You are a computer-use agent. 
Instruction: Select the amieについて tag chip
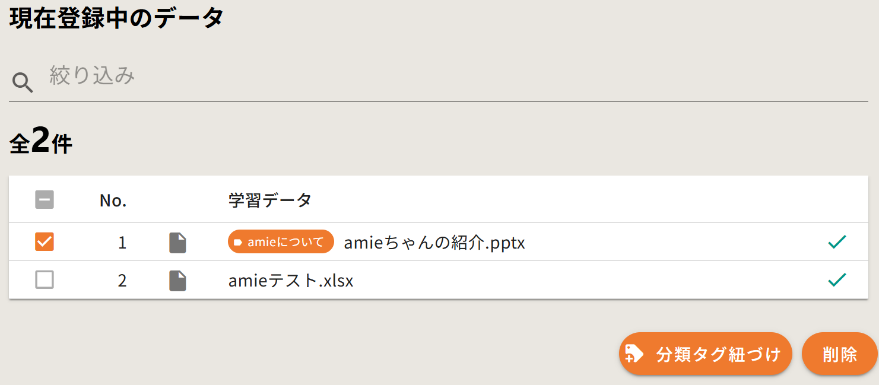[281, 242]
